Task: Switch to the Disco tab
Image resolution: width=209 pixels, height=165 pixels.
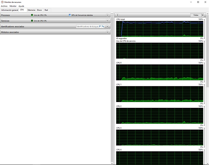Action: [x=39, y=10]
